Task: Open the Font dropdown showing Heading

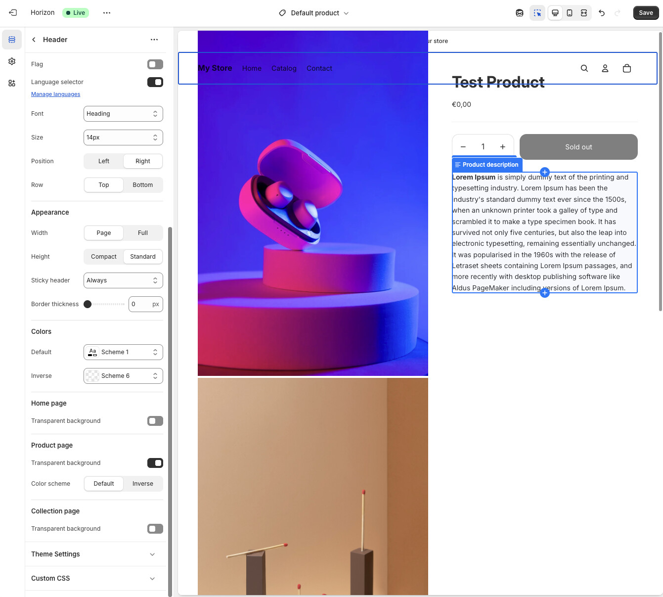Action: tap(123, 114)
